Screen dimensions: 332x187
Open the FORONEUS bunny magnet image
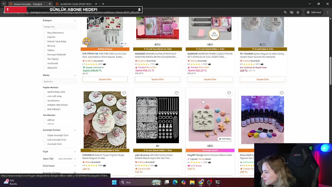coord(105,119)
